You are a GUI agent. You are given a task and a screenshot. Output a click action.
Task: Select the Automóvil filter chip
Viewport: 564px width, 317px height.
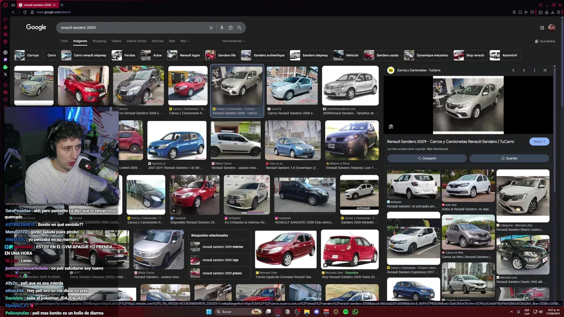[x=504, y=55]
